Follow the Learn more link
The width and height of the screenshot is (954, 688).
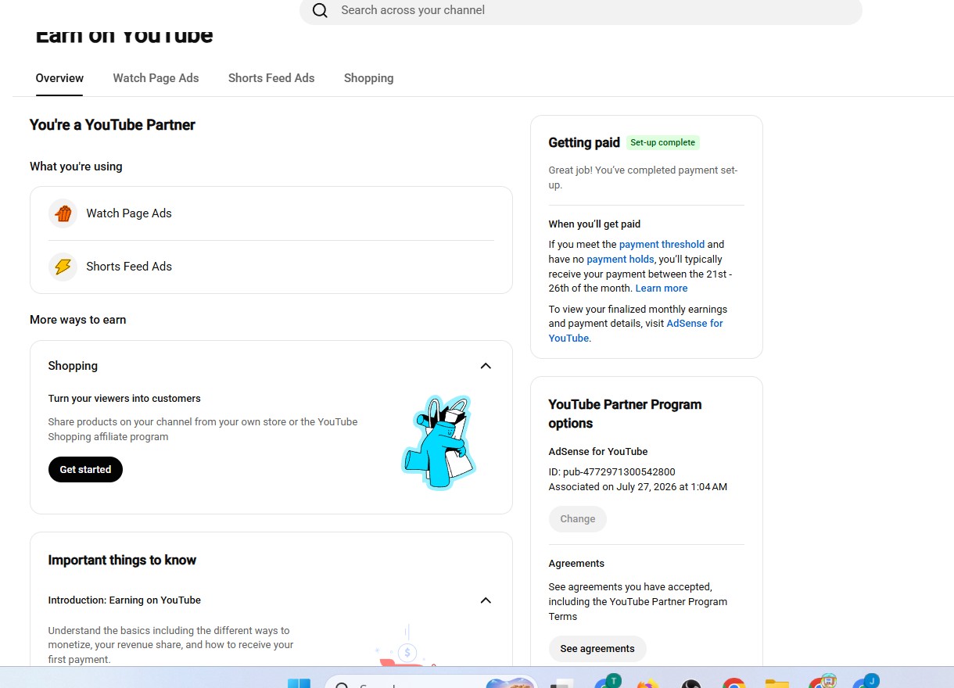click(x=662, y=288)
